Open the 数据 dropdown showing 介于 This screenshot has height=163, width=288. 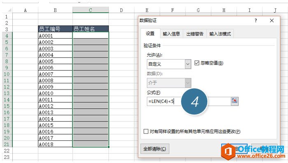point(188,83)
